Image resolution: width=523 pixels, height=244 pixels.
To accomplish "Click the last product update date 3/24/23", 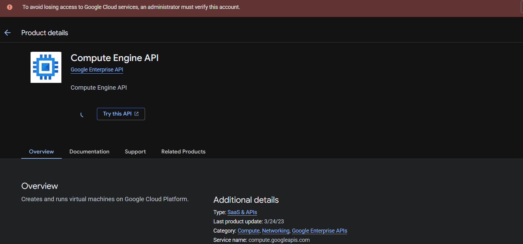I will [x=274, y=222].
